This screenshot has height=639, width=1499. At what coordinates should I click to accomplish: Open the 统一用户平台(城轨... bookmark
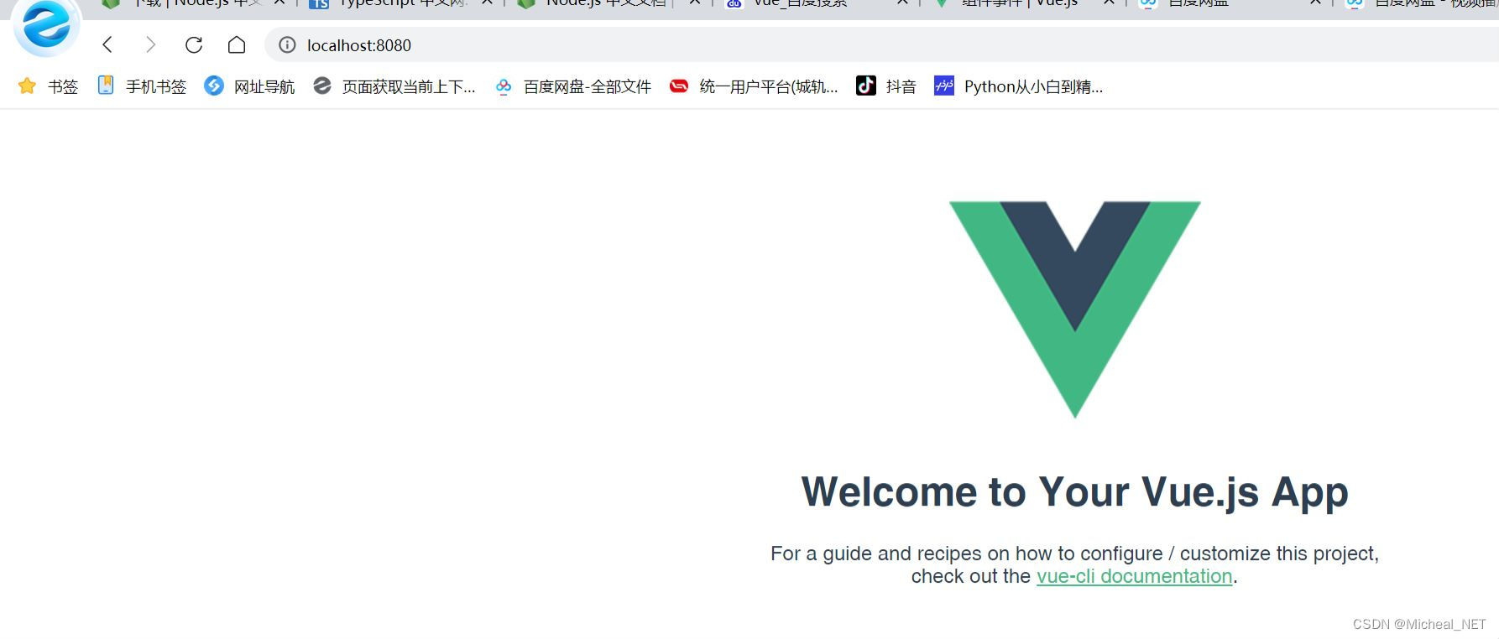(754, 86)
